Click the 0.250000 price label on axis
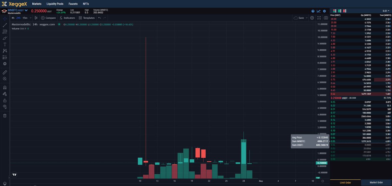Viewport: 392px width, 186px height. pos(322,163)
